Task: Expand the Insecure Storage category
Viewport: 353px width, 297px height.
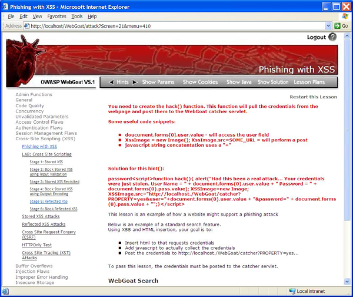Action: tap(35, 283)
